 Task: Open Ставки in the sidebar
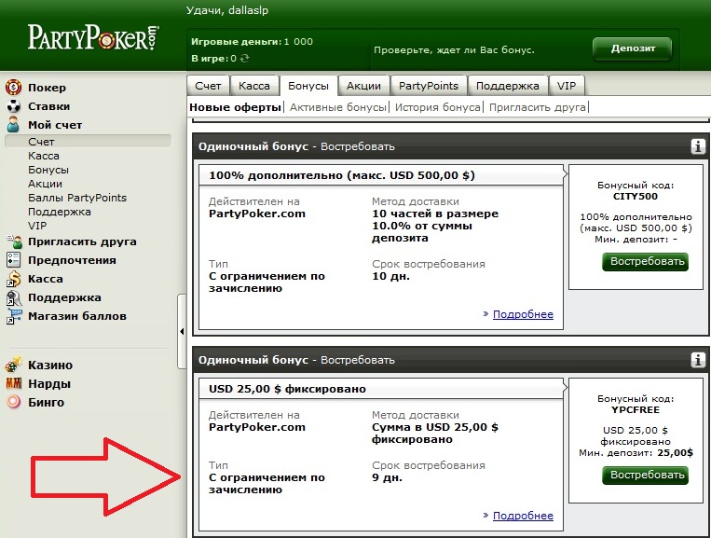[x=49, y=106]
